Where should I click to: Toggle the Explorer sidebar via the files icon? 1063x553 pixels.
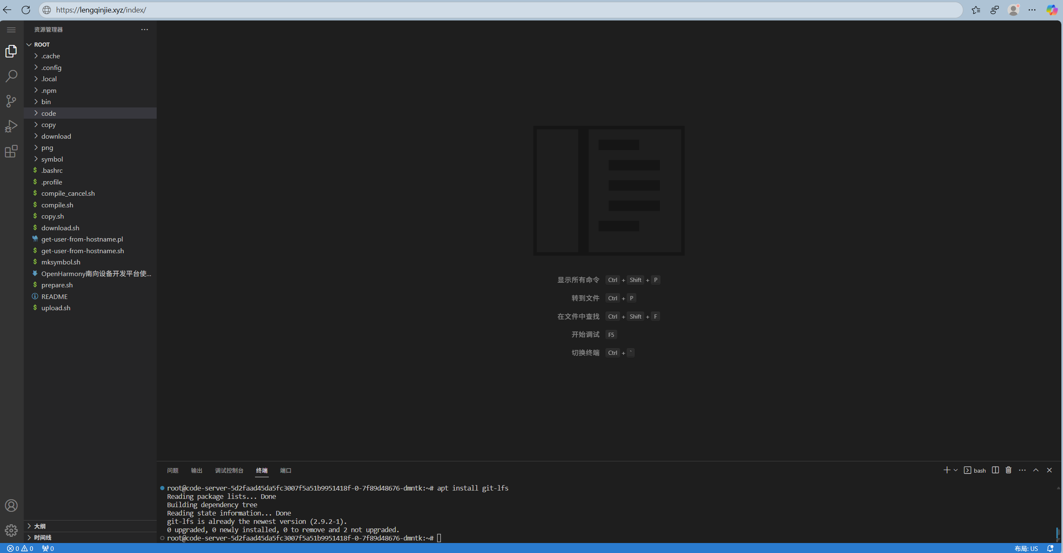[11, 51]
